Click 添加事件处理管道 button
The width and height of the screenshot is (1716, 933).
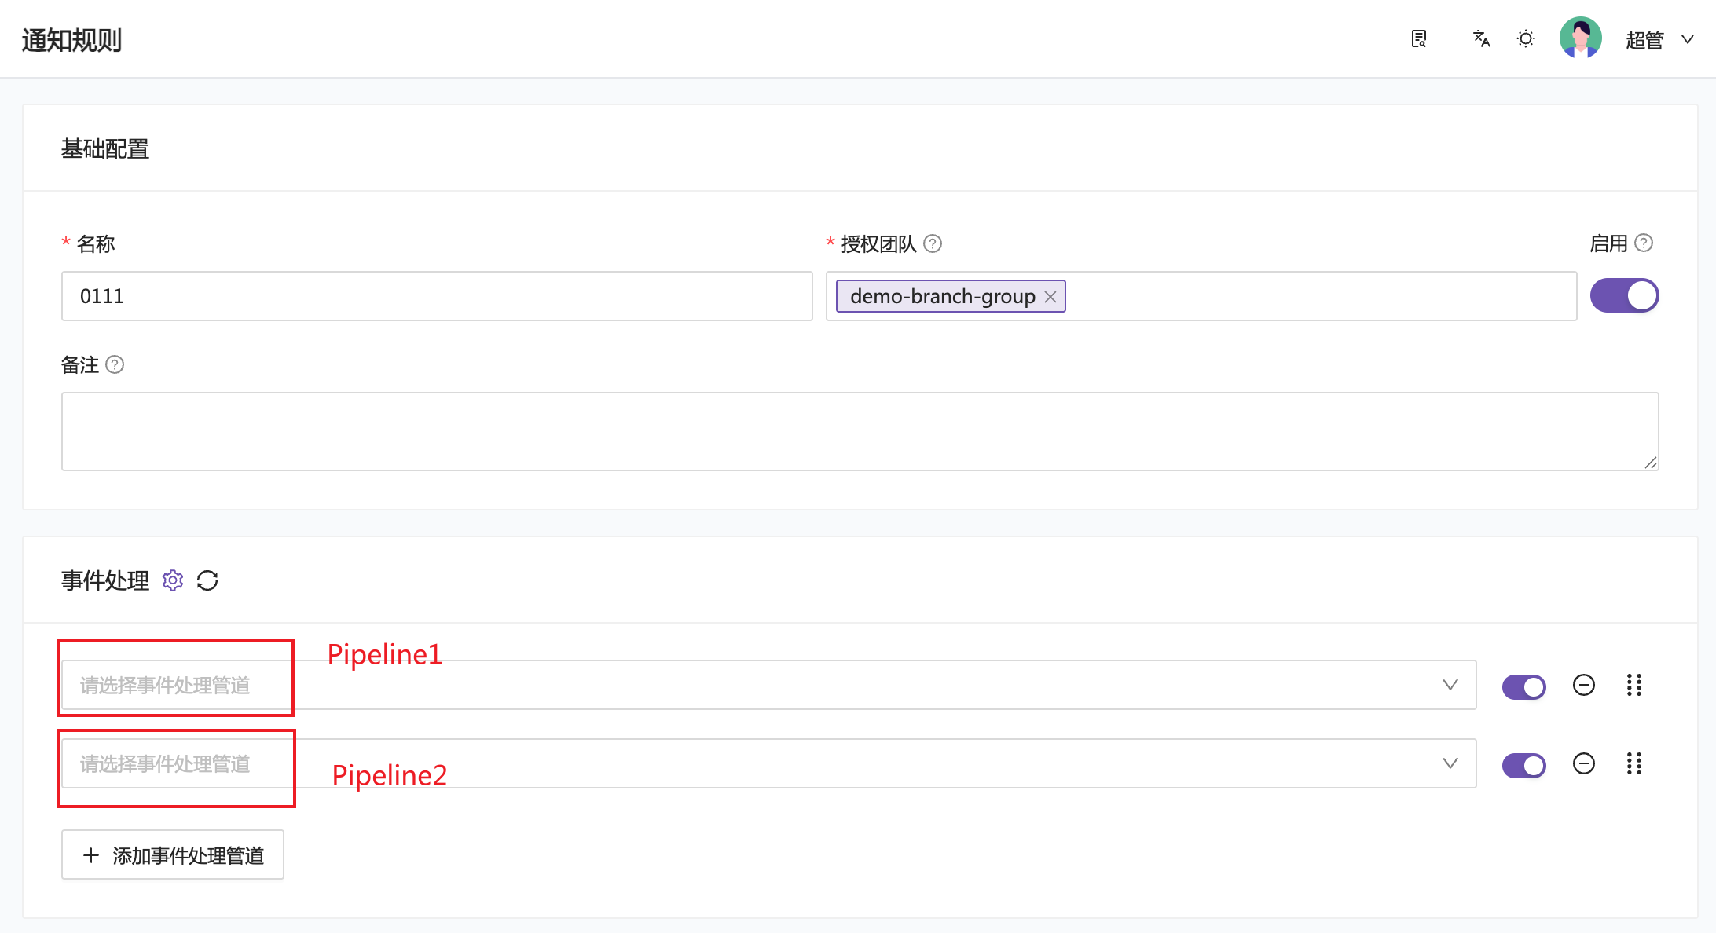173,855
